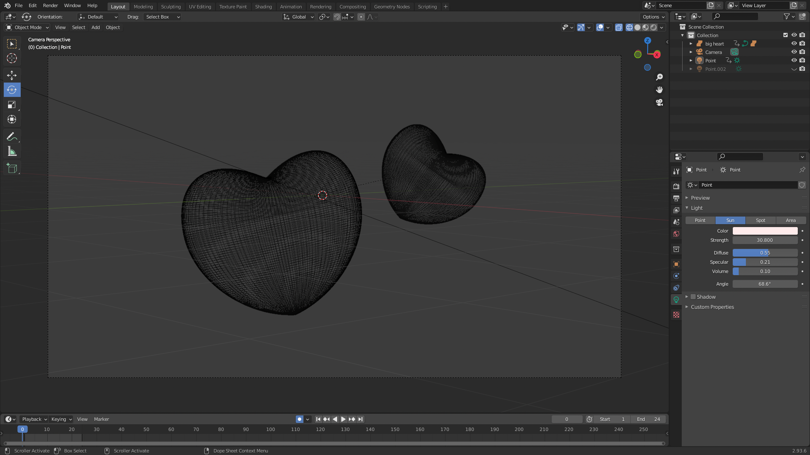Expand the Camera item in outliner
This screenshot has height=455, width=810.
click(691, 52)
